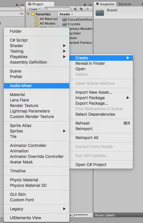Click the All Models search icon
Viewport: 143px width, 223px height.
[37, 23]
